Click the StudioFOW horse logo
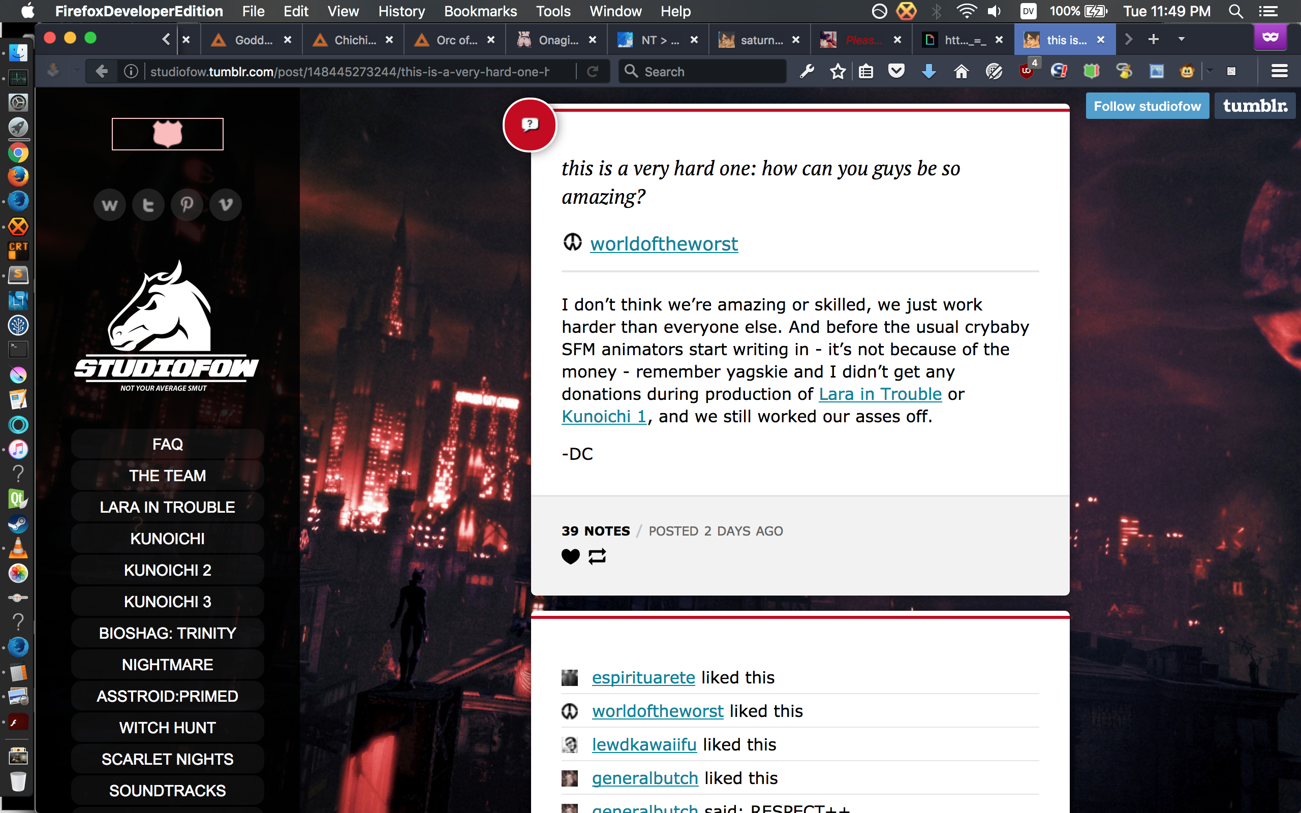 pyautogui.click(x=167, y=326)
